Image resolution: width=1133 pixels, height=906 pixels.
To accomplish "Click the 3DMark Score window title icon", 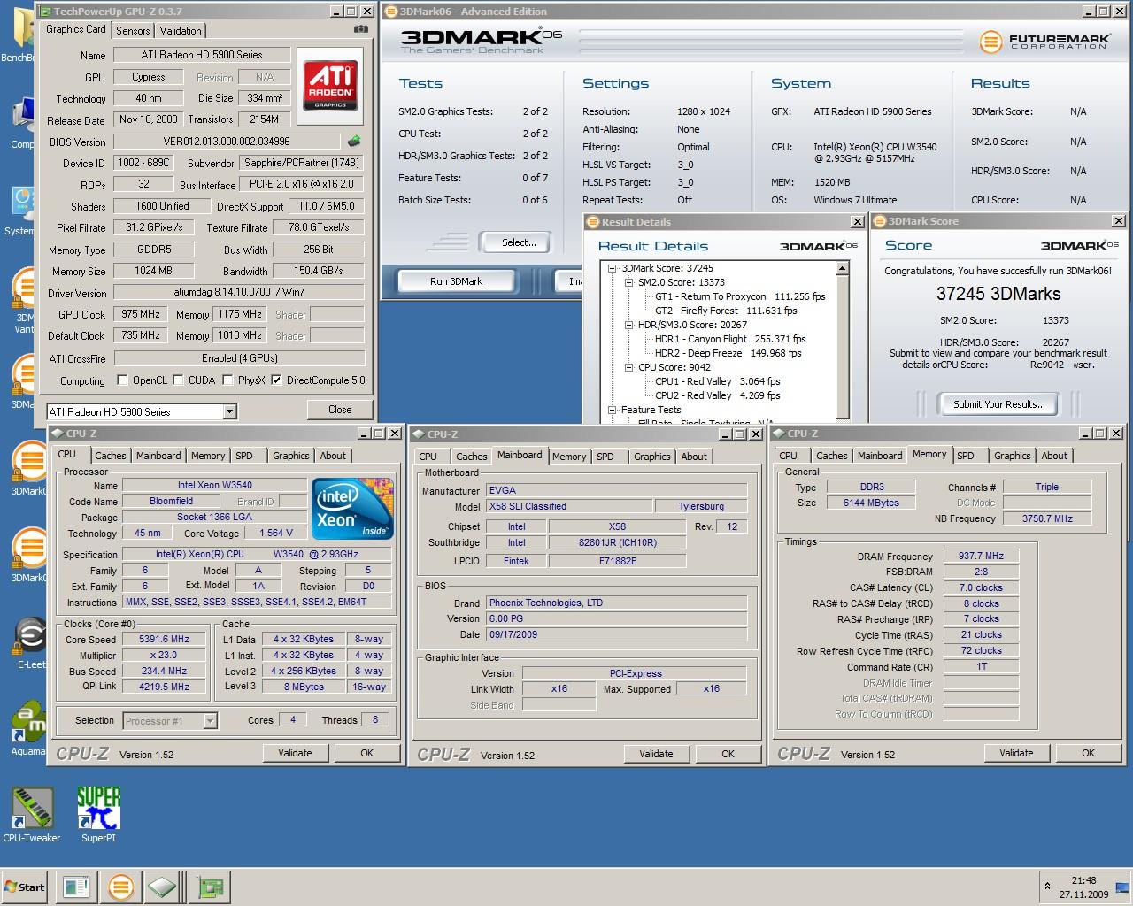I will (880, 221).
